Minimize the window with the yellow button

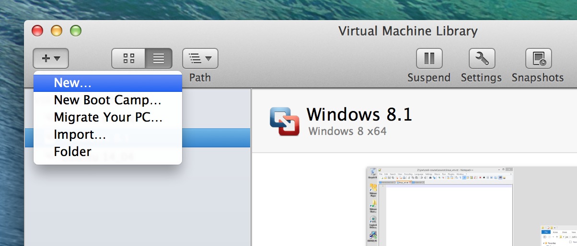coord(57,31)
